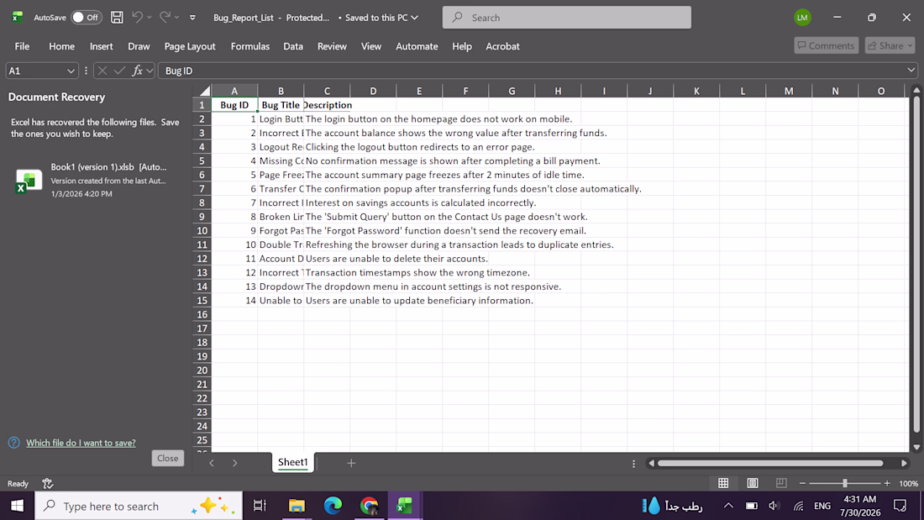
Task: Click the Select All corner triangle
Action: [x=204, y=91]
